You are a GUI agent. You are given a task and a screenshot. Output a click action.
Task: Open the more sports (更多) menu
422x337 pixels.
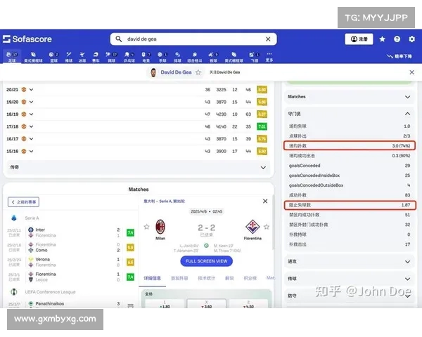(269, 57)
